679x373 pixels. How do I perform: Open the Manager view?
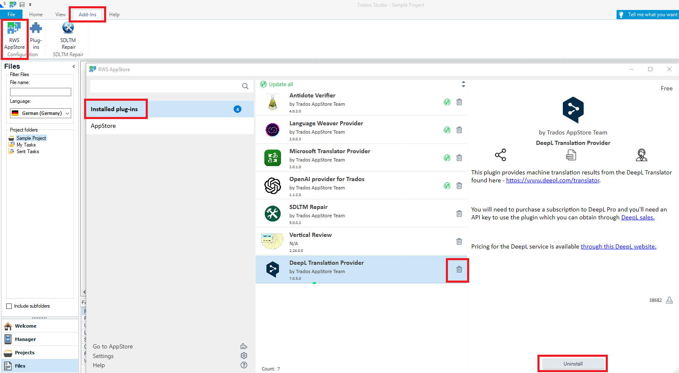(40, 339)
